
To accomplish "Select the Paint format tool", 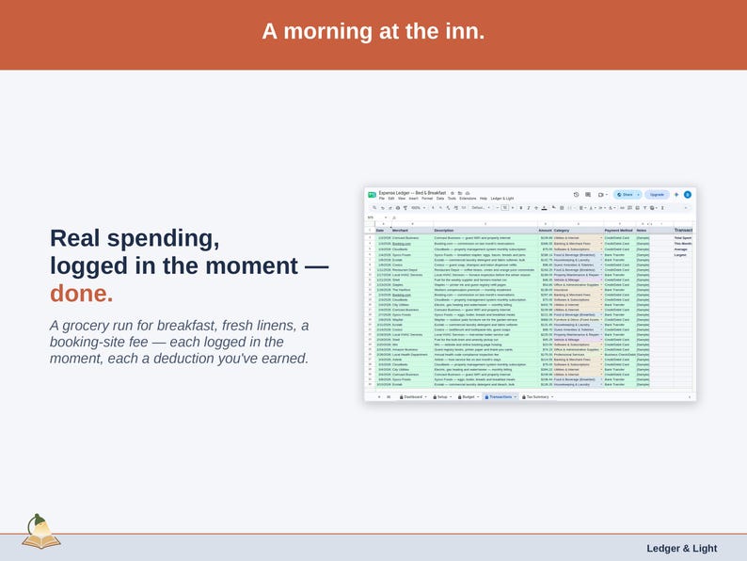I will coord(405,208).
